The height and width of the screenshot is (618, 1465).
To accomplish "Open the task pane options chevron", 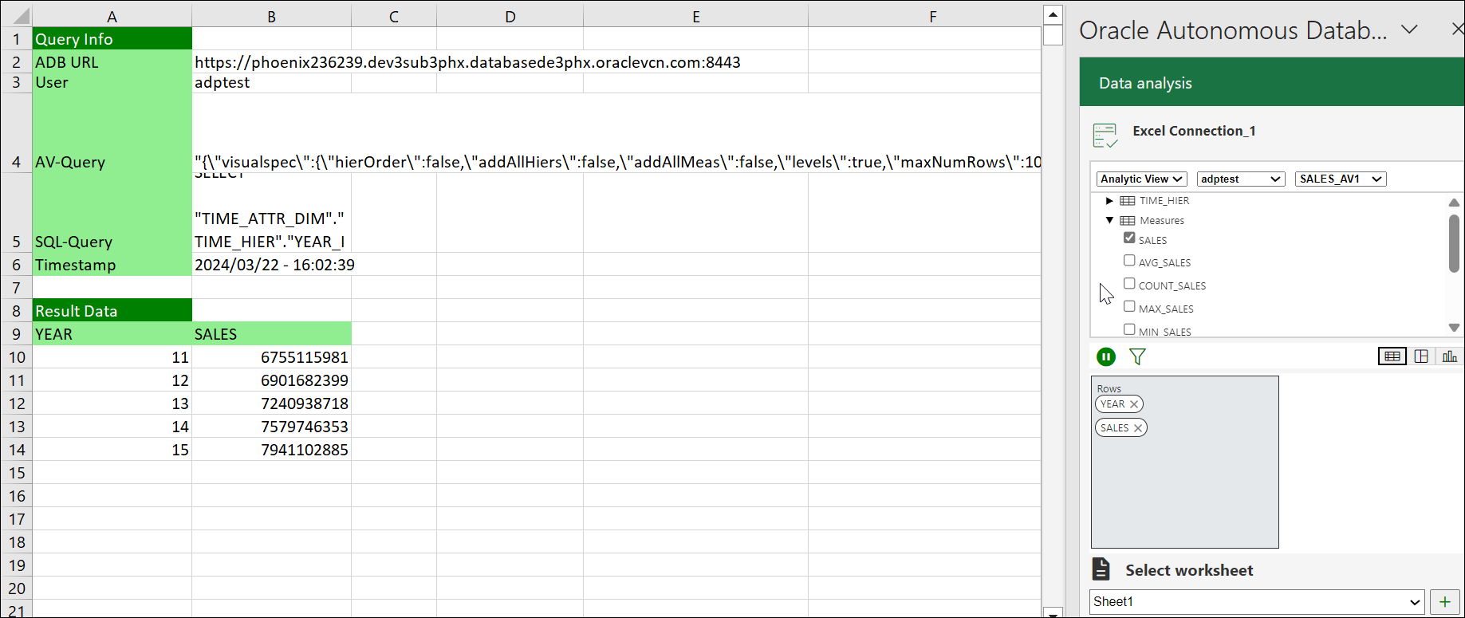I will point(1410,30).
